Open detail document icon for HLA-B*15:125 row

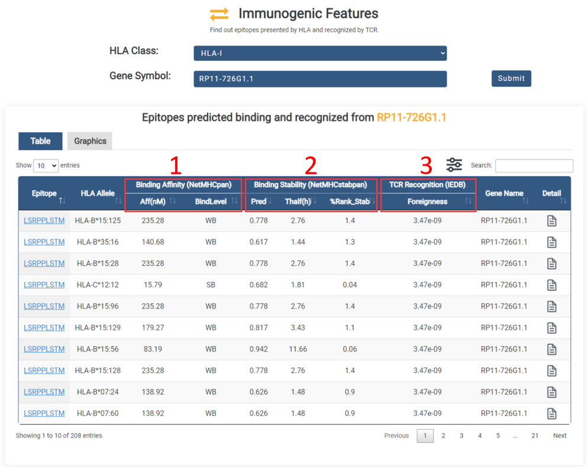coord(551,221)
